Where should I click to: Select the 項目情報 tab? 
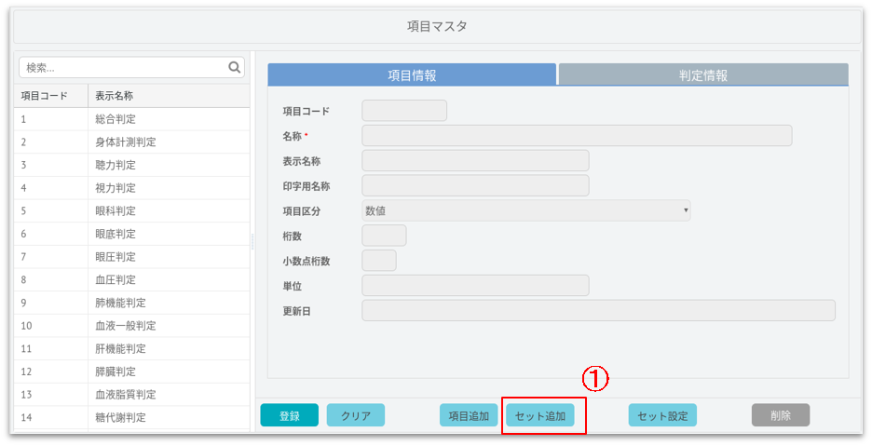pos(412,75)
